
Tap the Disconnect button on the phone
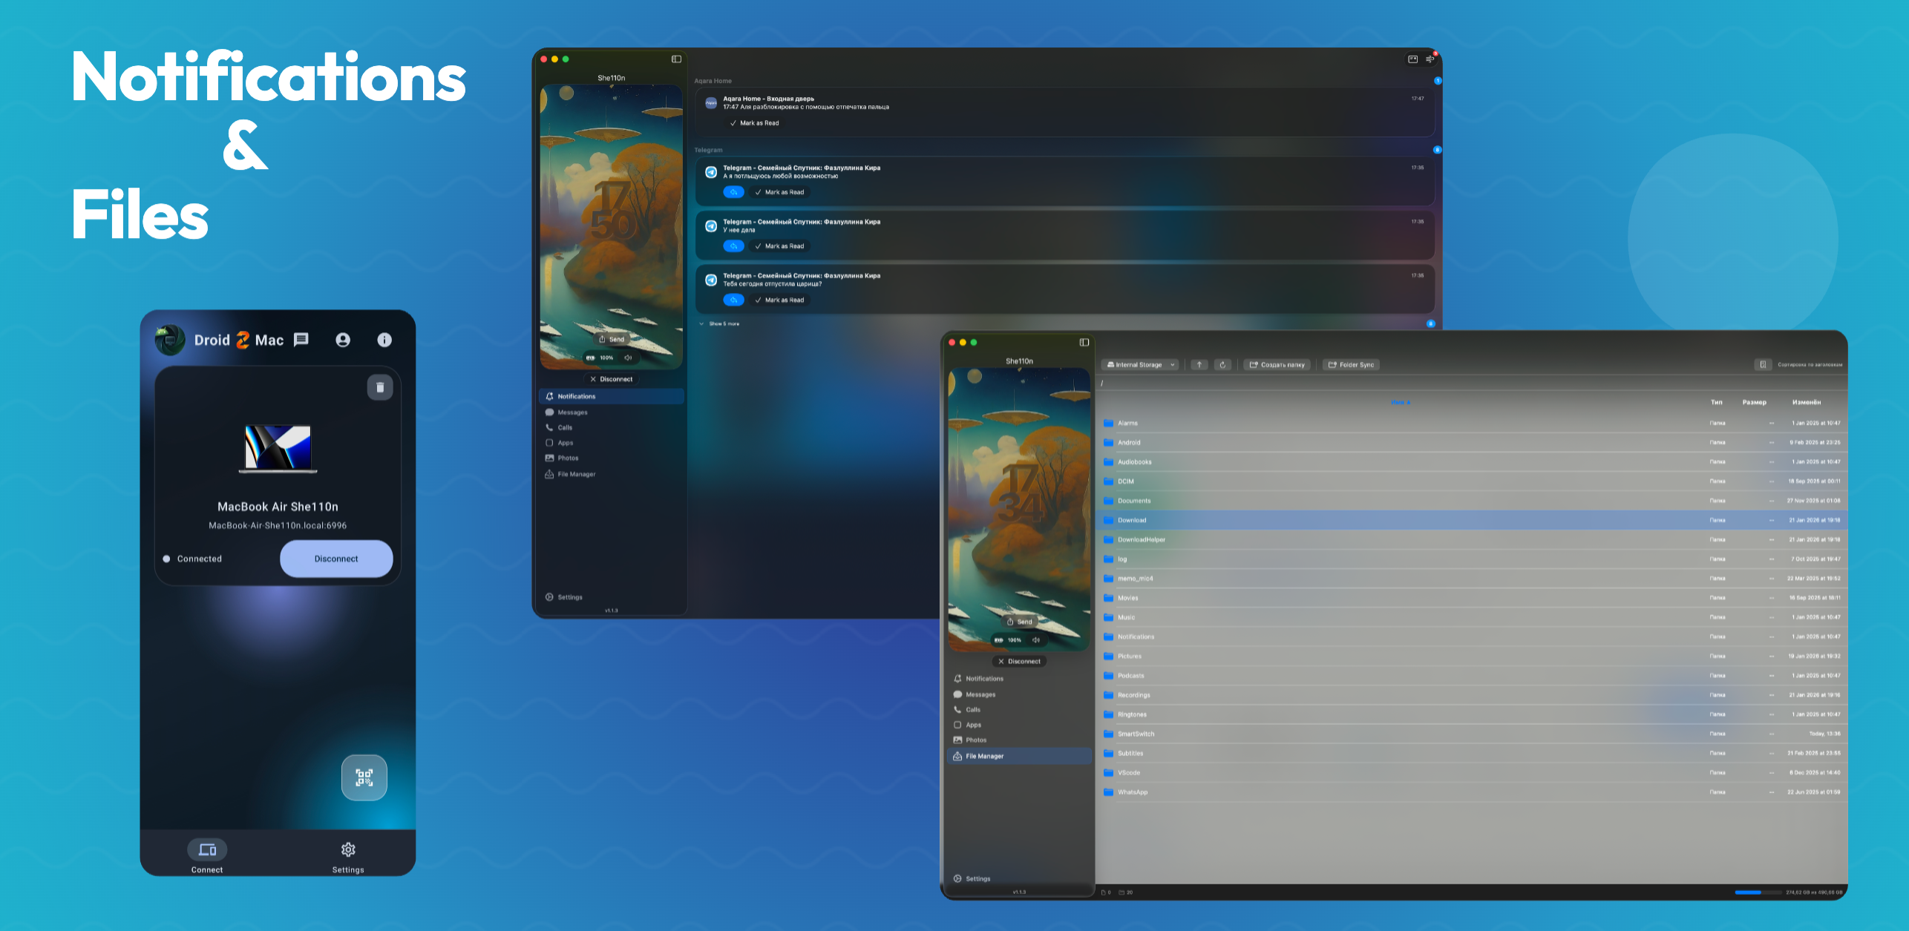(336, 559)
